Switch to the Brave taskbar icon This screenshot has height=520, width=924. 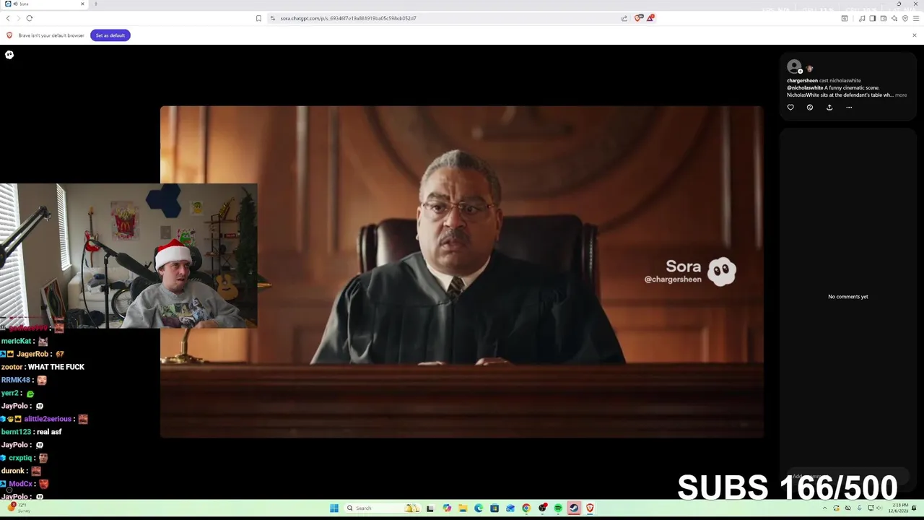590,508
